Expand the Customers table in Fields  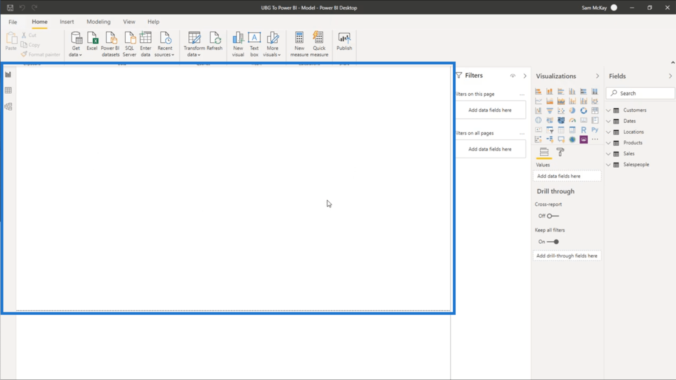tap(608, 110)
